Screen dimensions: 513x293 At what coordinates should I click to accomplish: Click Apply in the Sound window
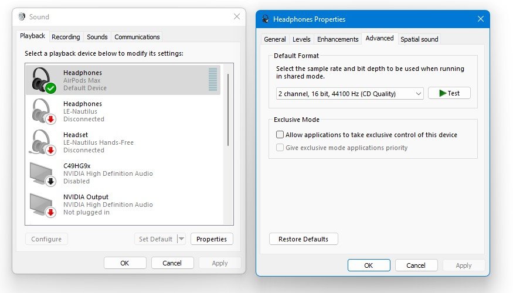coord(219,263)
